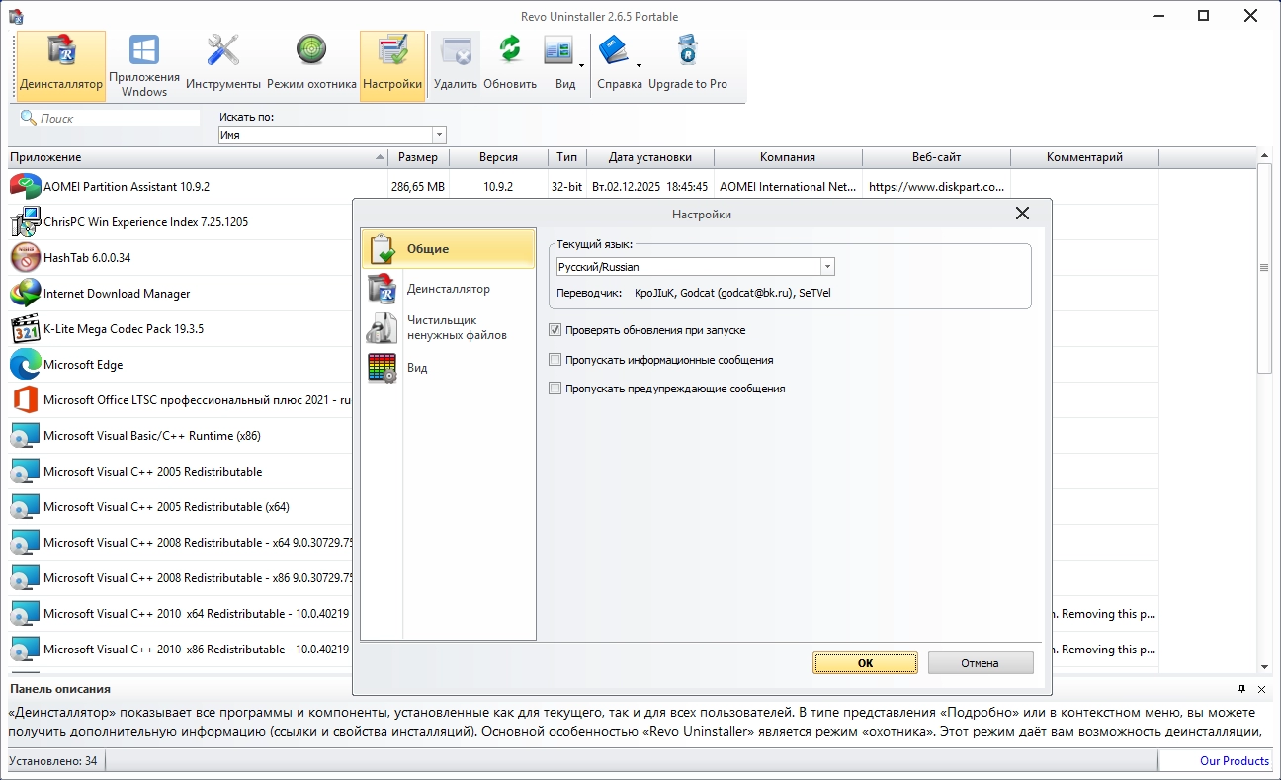Sort by the Приложение column header
1281x780 pixels.
tap(199, 157)
